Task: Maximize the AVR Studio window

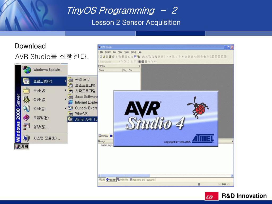Action: pyautogui.click(x=229, y=47)
